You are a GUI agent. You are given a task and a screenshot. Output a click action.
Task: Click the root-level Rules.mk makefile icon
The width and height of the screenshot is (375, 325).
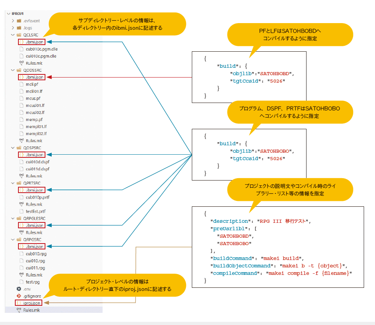click(18, 310)
